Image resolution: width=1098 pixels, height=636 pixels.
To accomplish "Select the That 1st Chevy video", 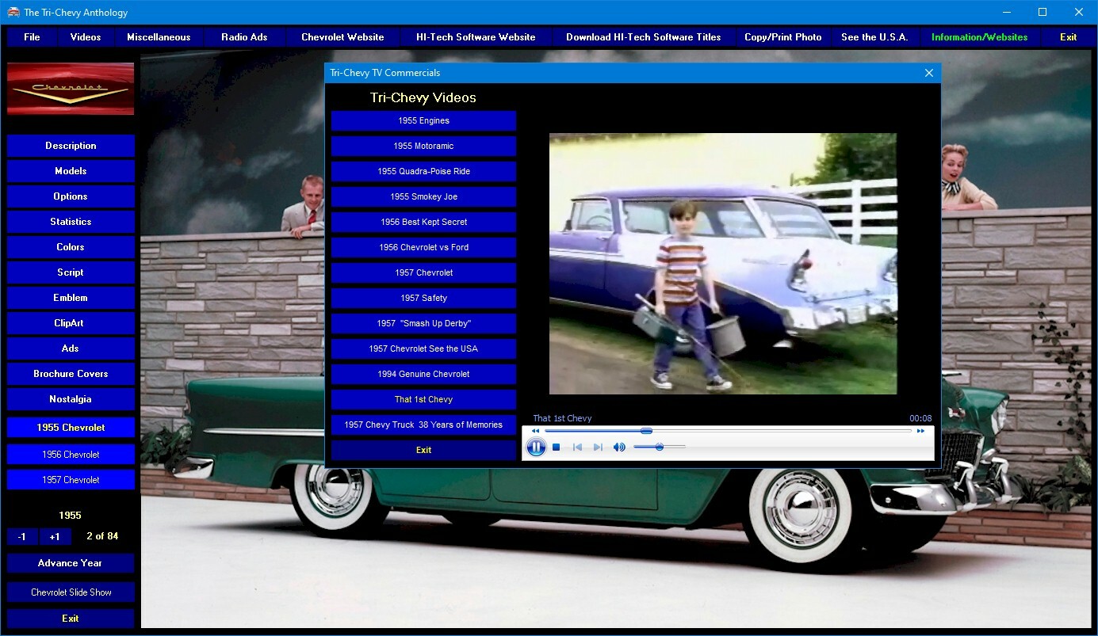I will pyautogui.click(x=423, y=399).
